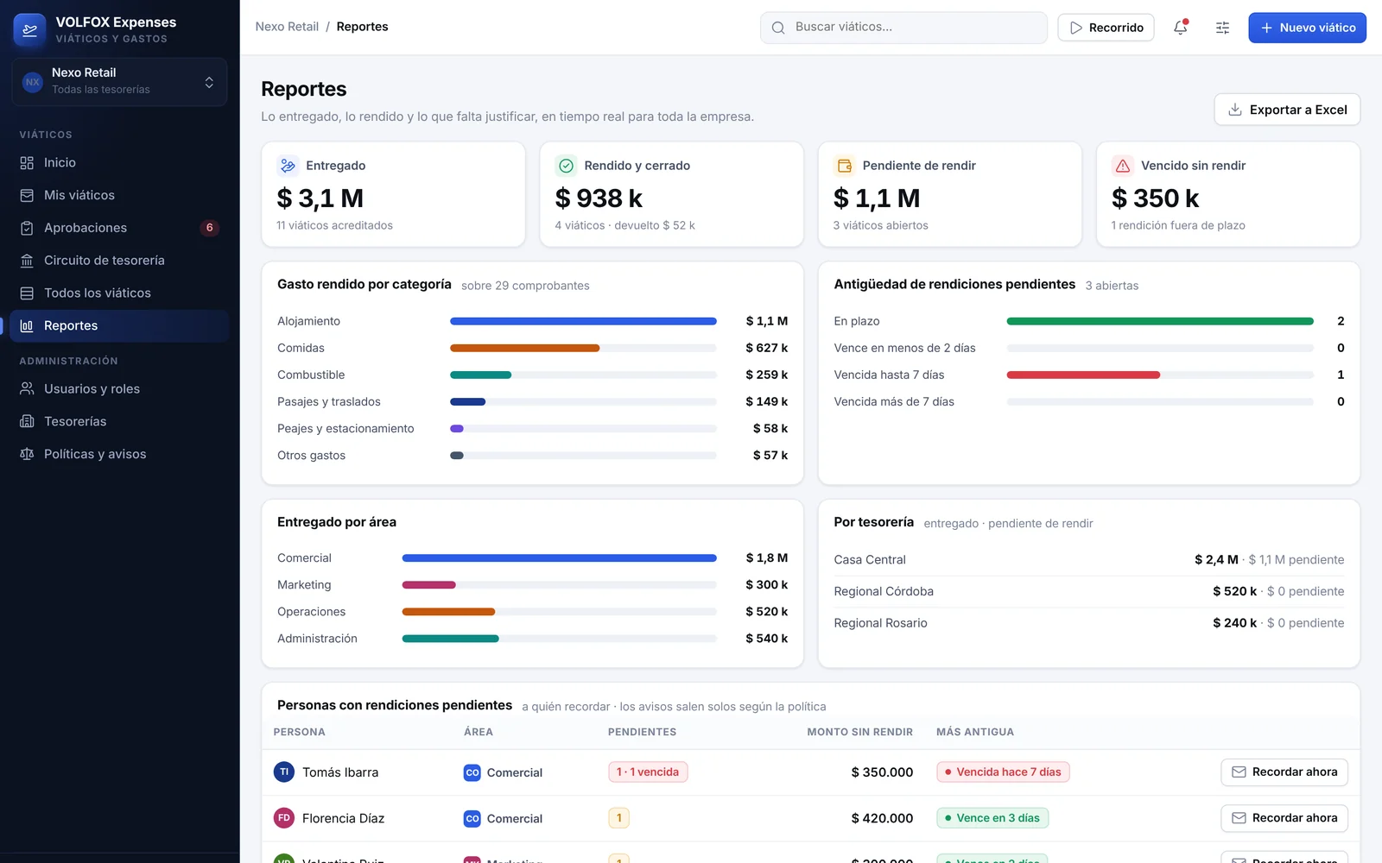1382x863 pixels.
Task: Click the $ 420.000 amount cell
Action: [x=882, y=818]
